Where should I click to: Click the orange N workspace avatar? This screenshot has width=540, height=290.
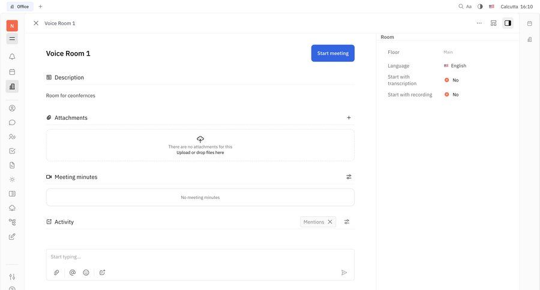[x=12, y=26]
